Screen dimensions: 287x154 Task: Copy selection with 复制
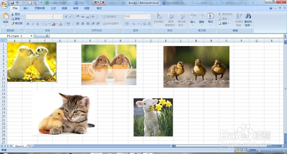[x=15, y=19]
